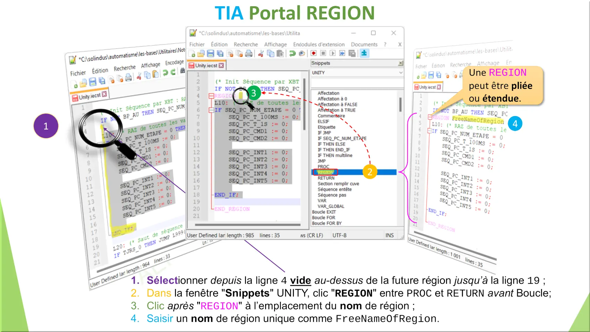The image size is (590, 332).
Task: Click Print icon in left window toolbar
Action: (x=128, y=77)
